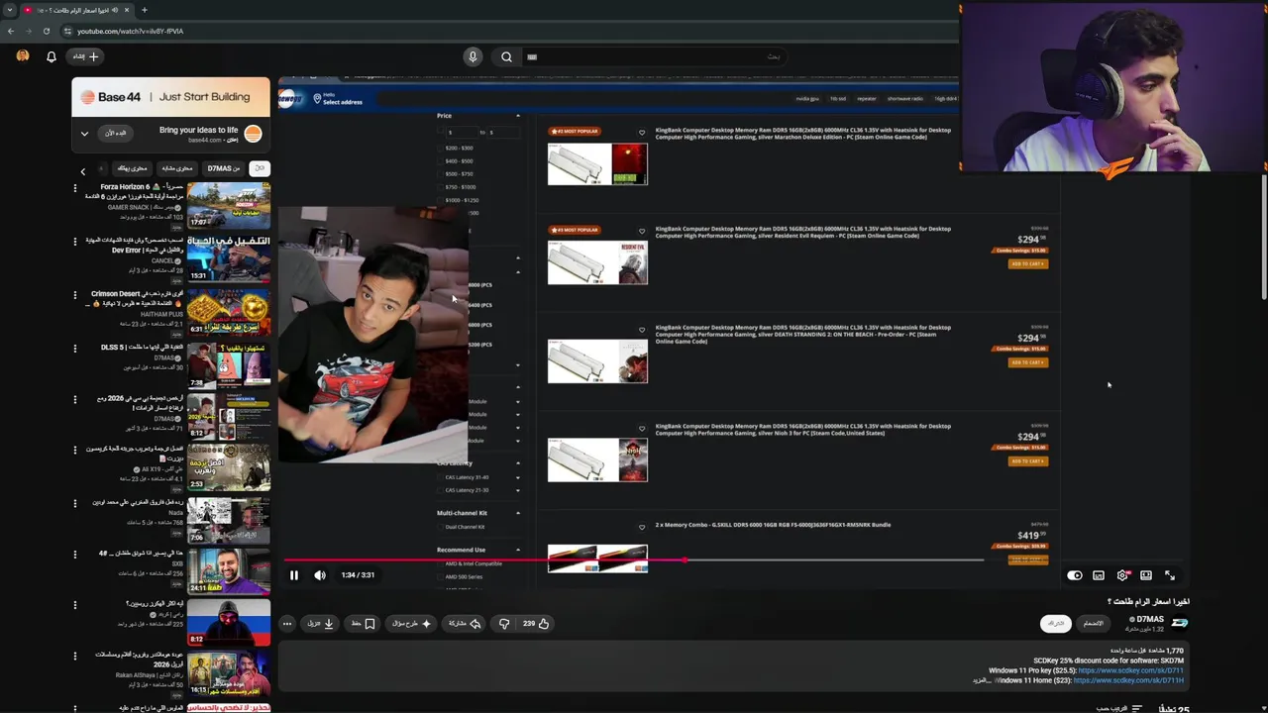The width and height of the screenshot is (1268, 713).
Task: Open options menu for Rakan AlShaya video
Action: click(75, 656)
